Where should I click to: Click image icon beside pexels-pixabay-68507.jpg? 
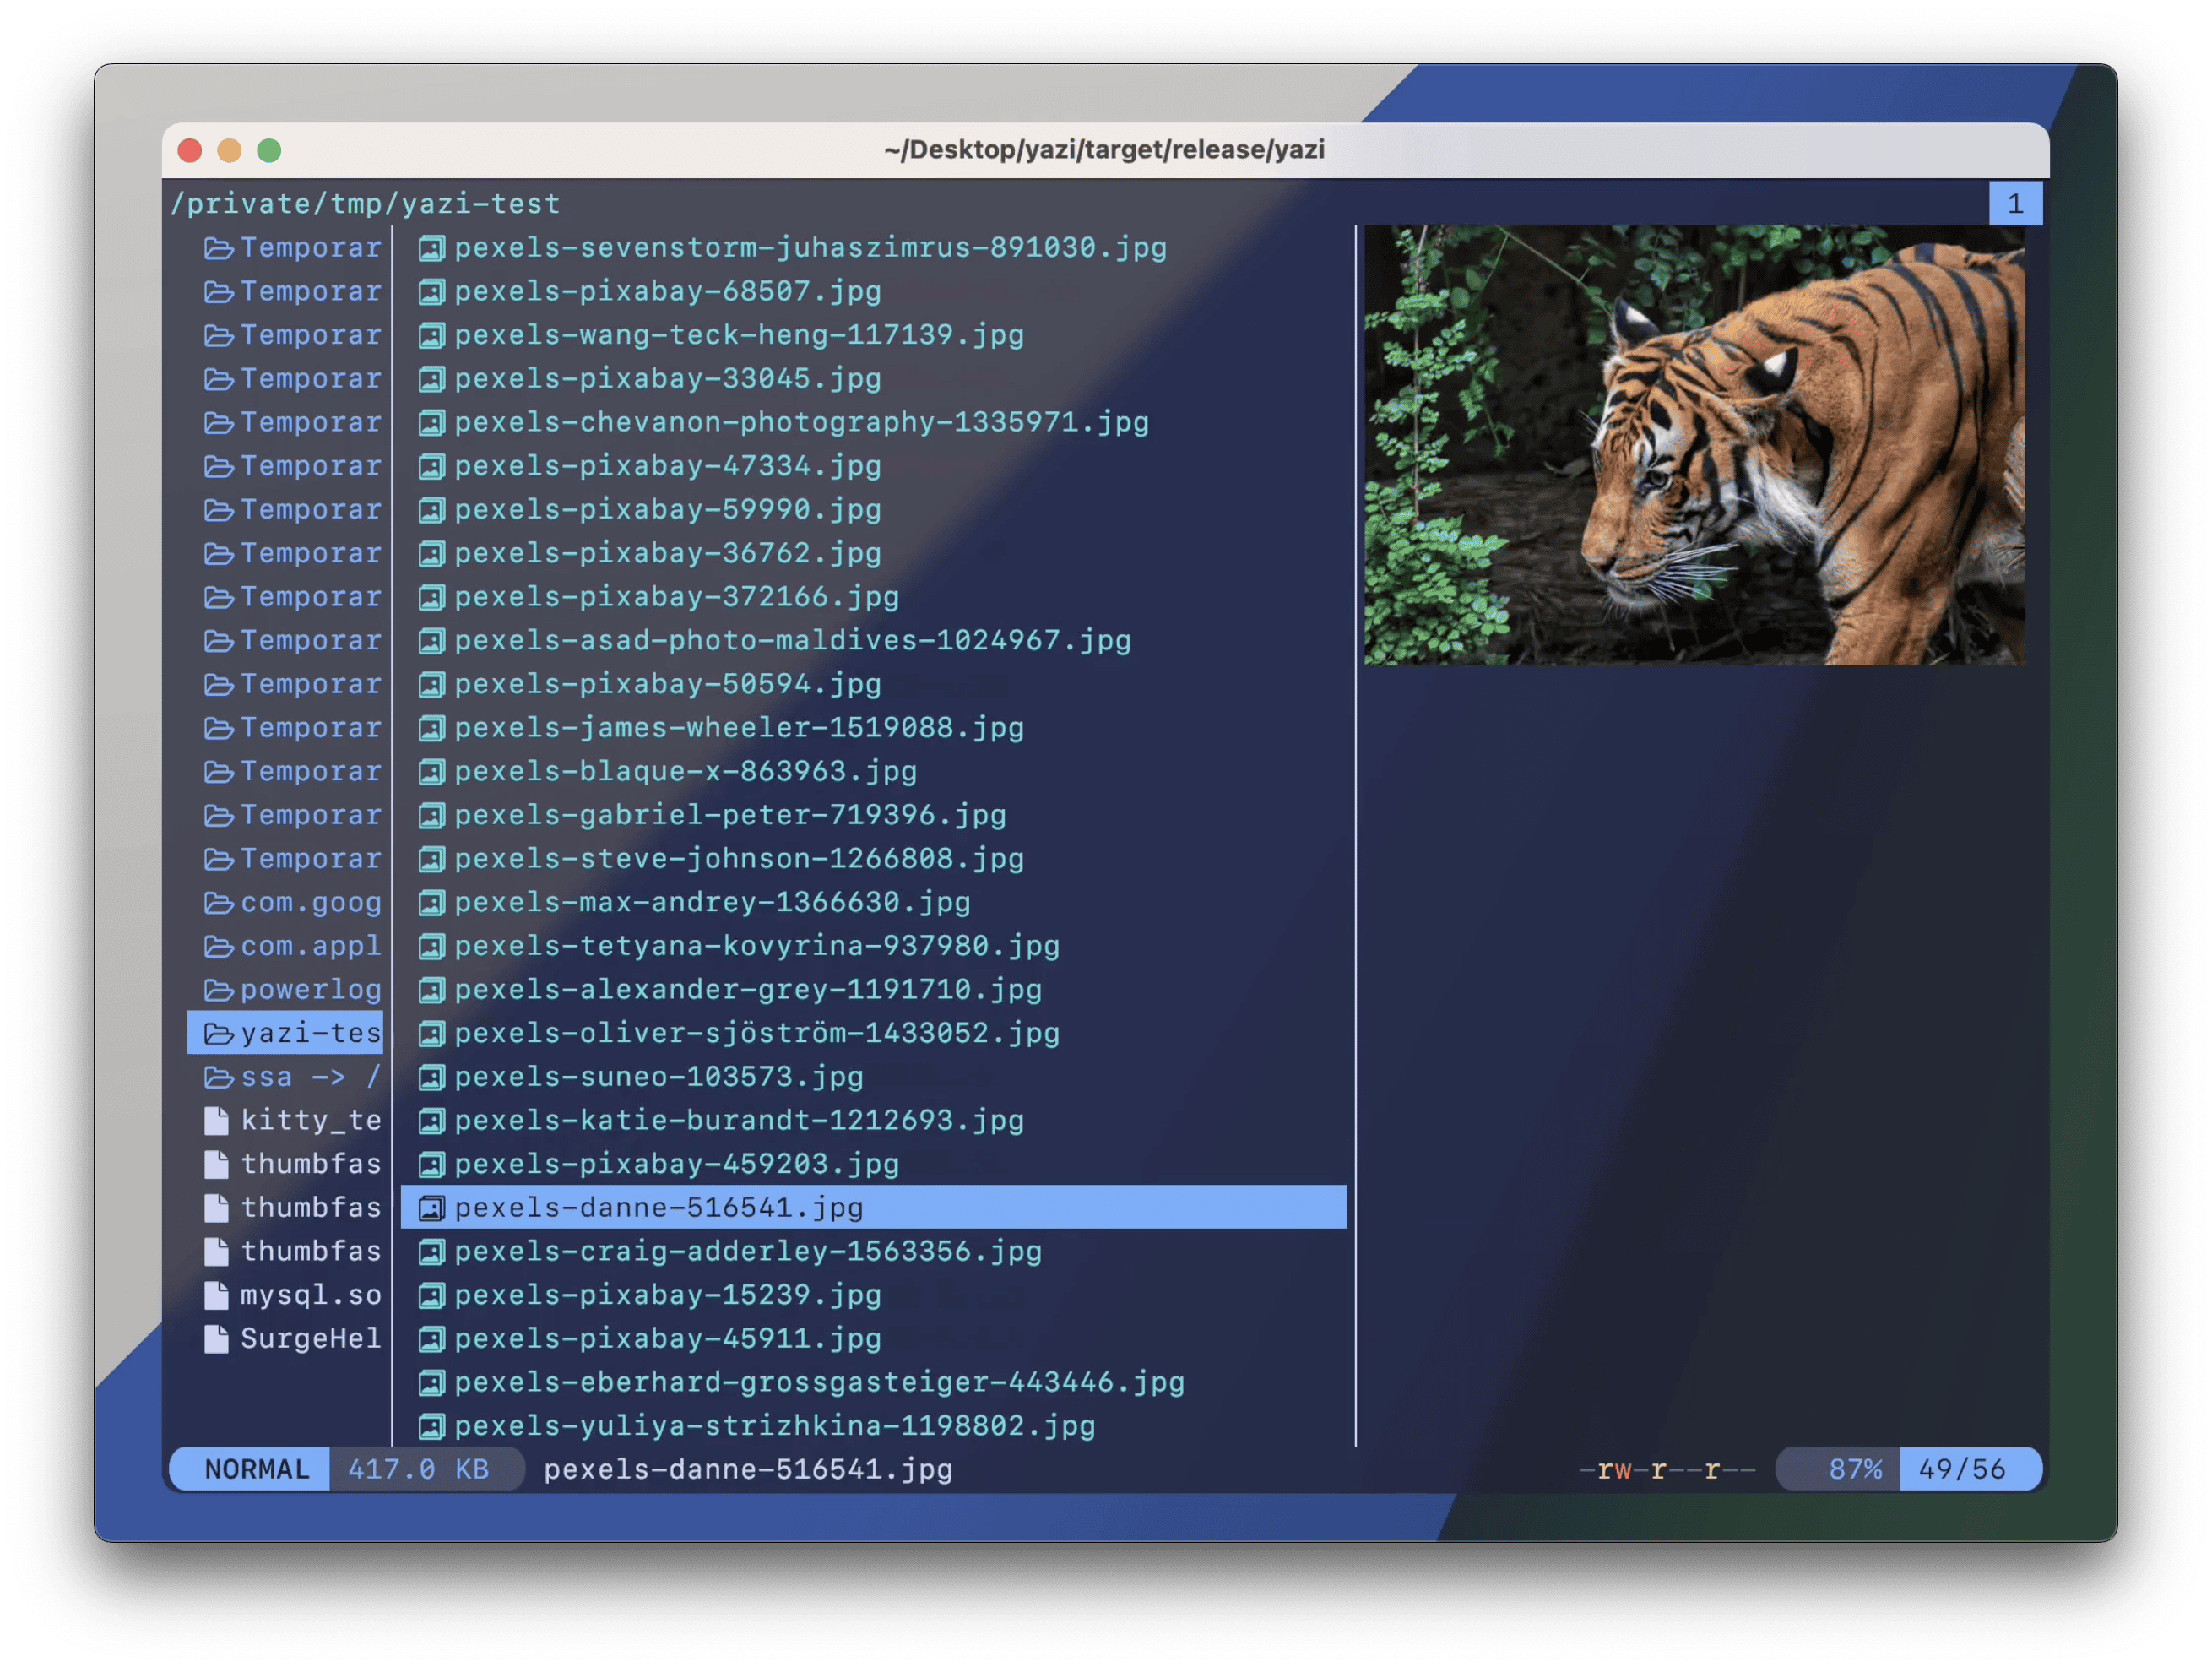pos(431,293)
